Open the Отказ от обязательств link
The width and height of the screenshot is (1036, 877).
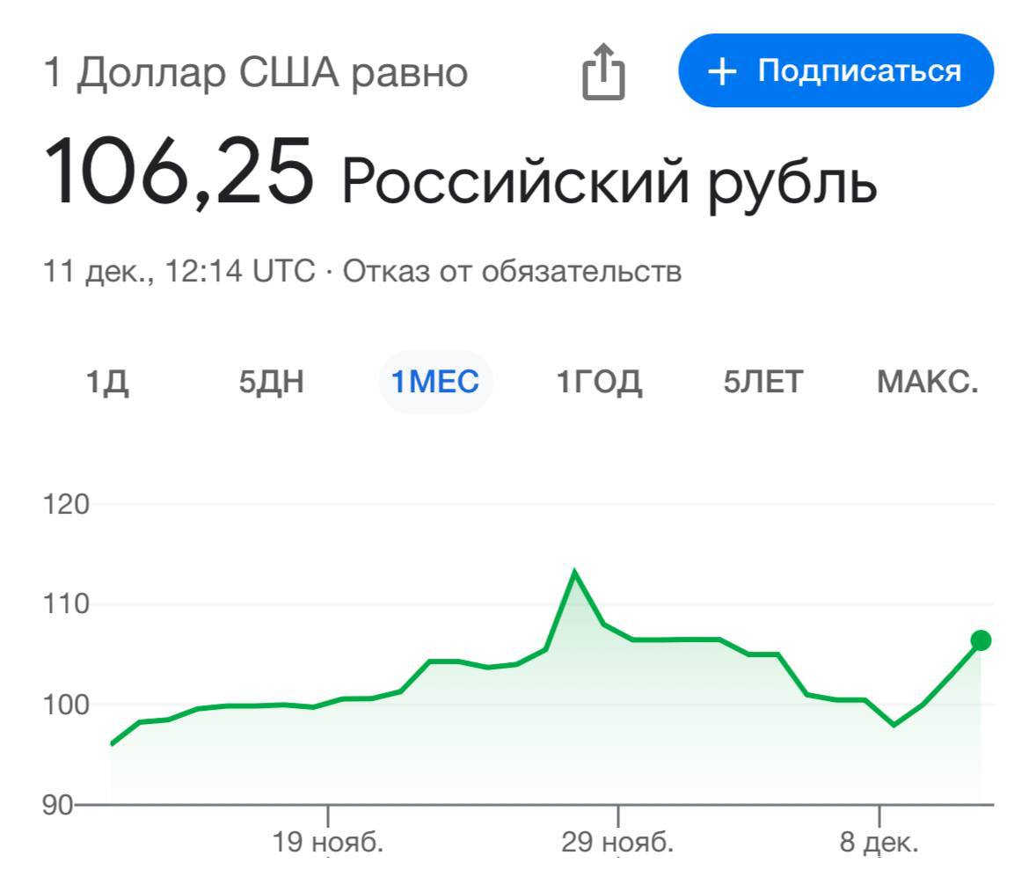pyautogui.click(x=511, y=271)
